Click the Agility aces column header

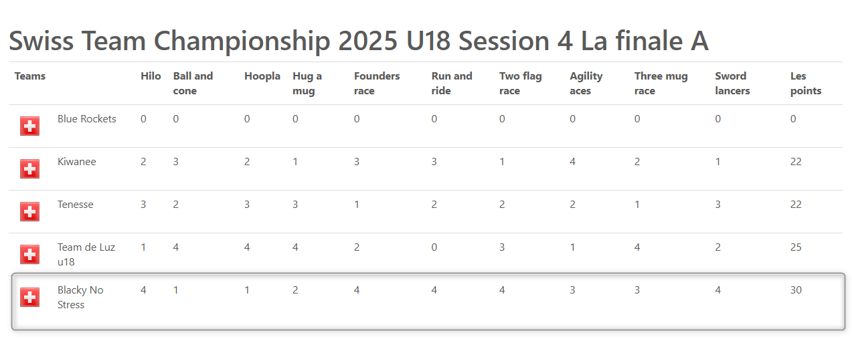[x=586, y=84]
